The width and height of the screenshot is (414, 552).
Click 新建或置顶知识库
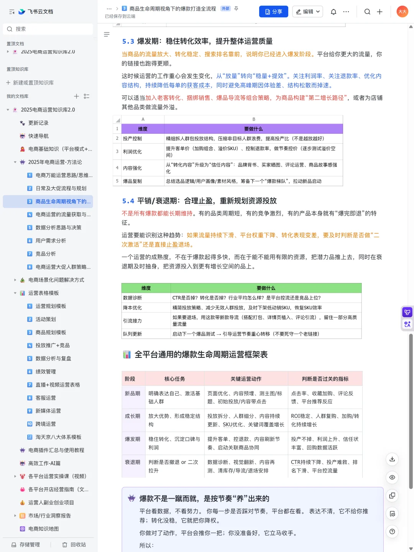click(30, 83)
